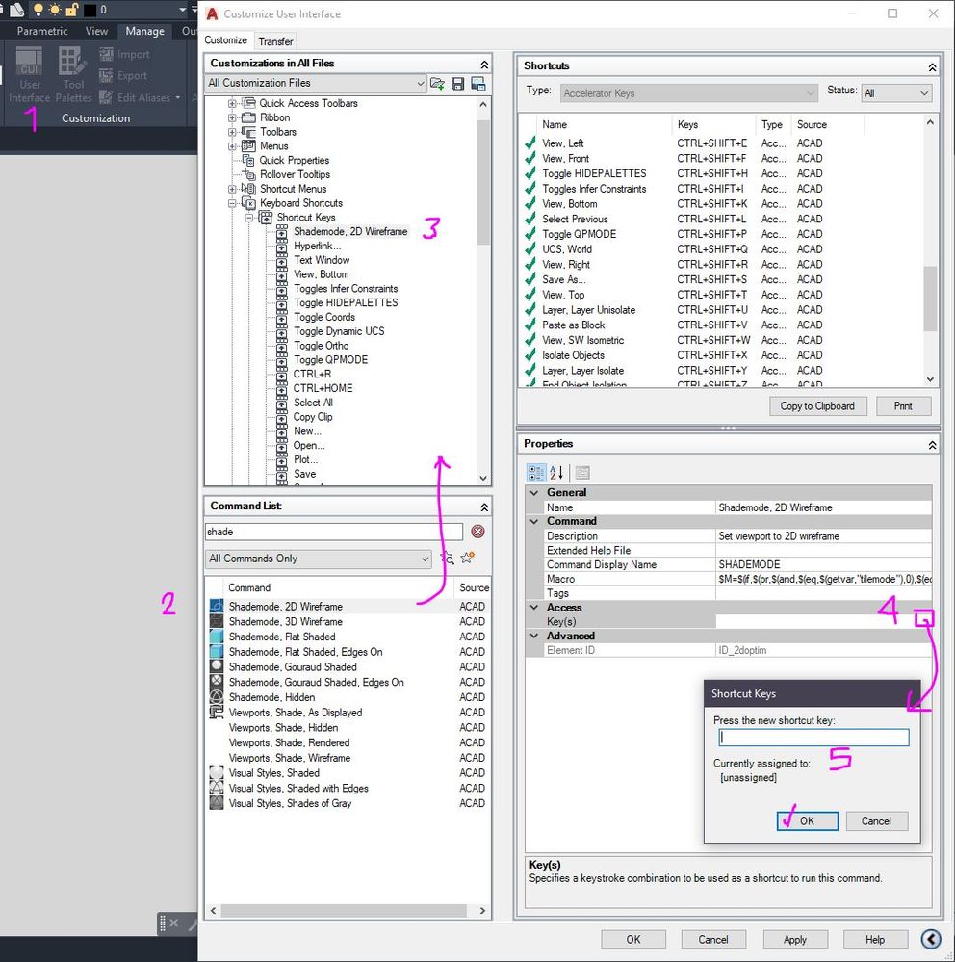
Task: Select the Customize tab
Action: pyautogui.click(x=225, y=39)
